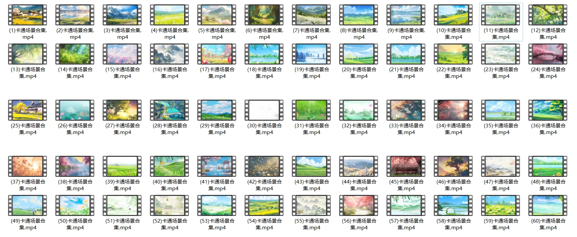Click the (49)卡通场景合集.mp4 thumbnail
The height and width of the screenshot is (237, 577).
[28, 205]
